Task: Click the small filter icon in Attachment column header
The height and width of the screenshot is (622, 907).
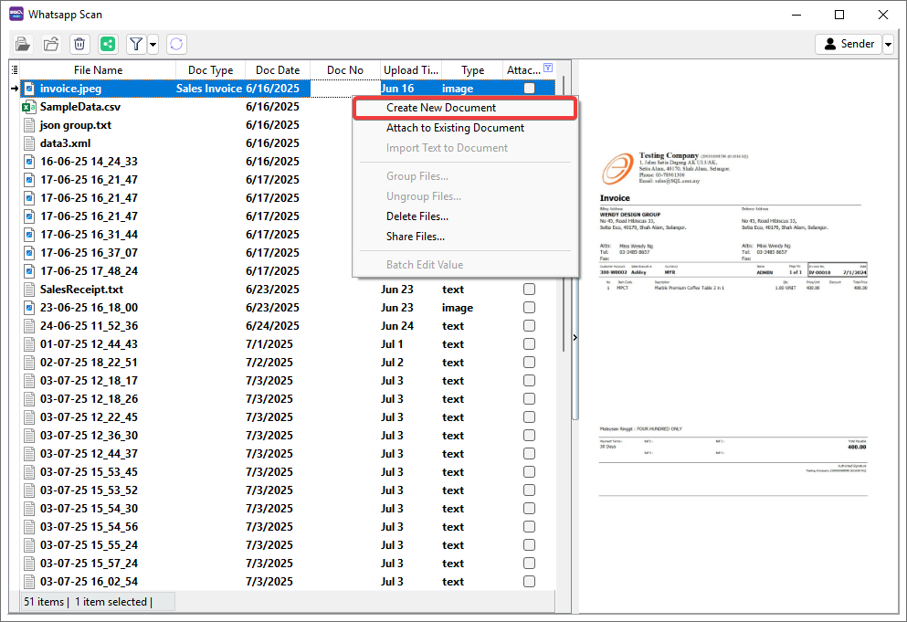Action: click(548, 68)
